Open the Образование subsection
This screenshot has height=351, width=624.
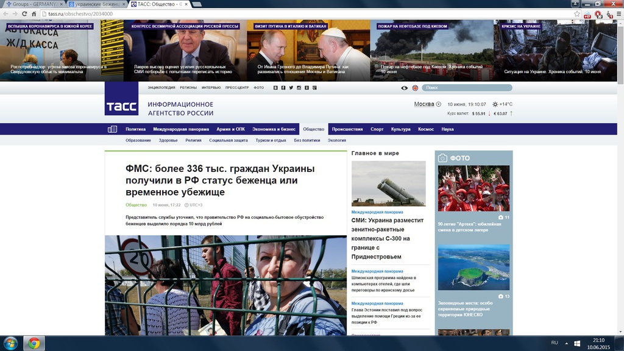[x=138, y=140]
